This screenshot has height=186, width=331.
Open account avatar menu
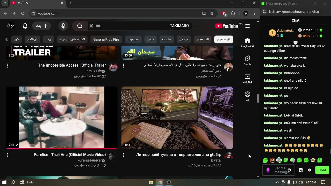coord(11,26)
